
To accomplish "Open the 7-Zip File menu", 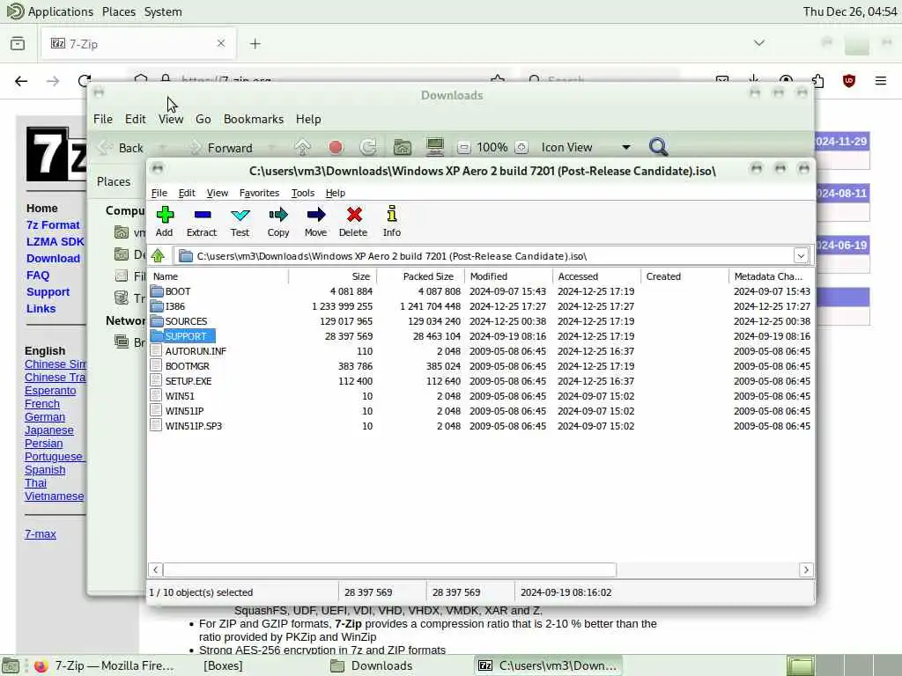I will [x=159, y=193].
